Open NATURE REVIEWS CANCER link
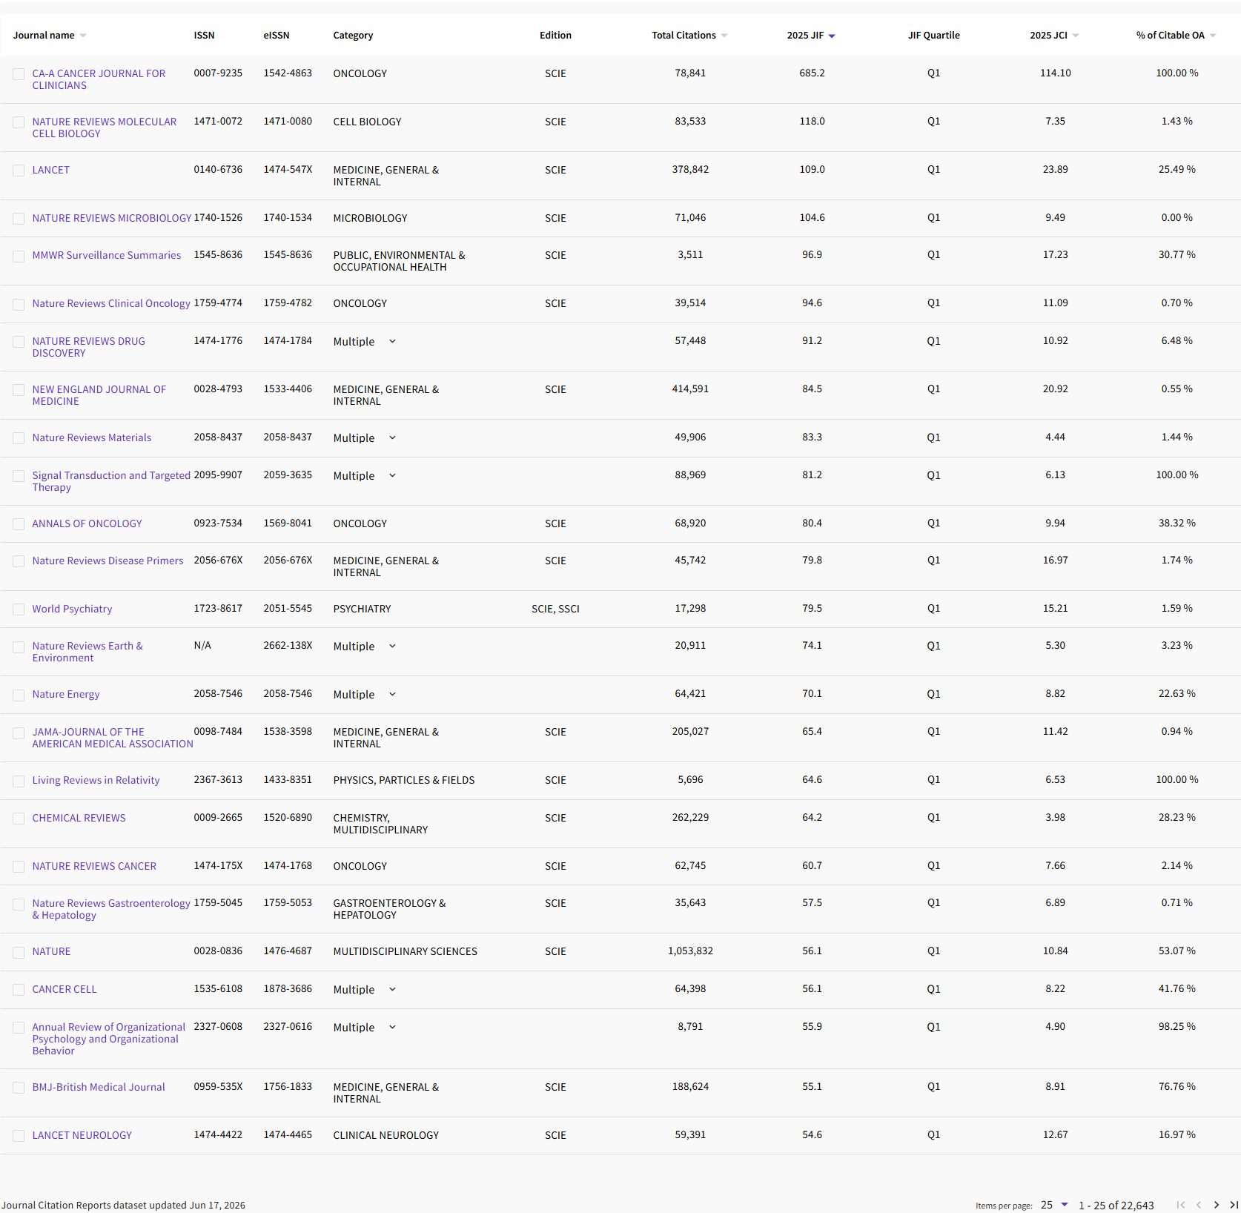 click(94, 867)
